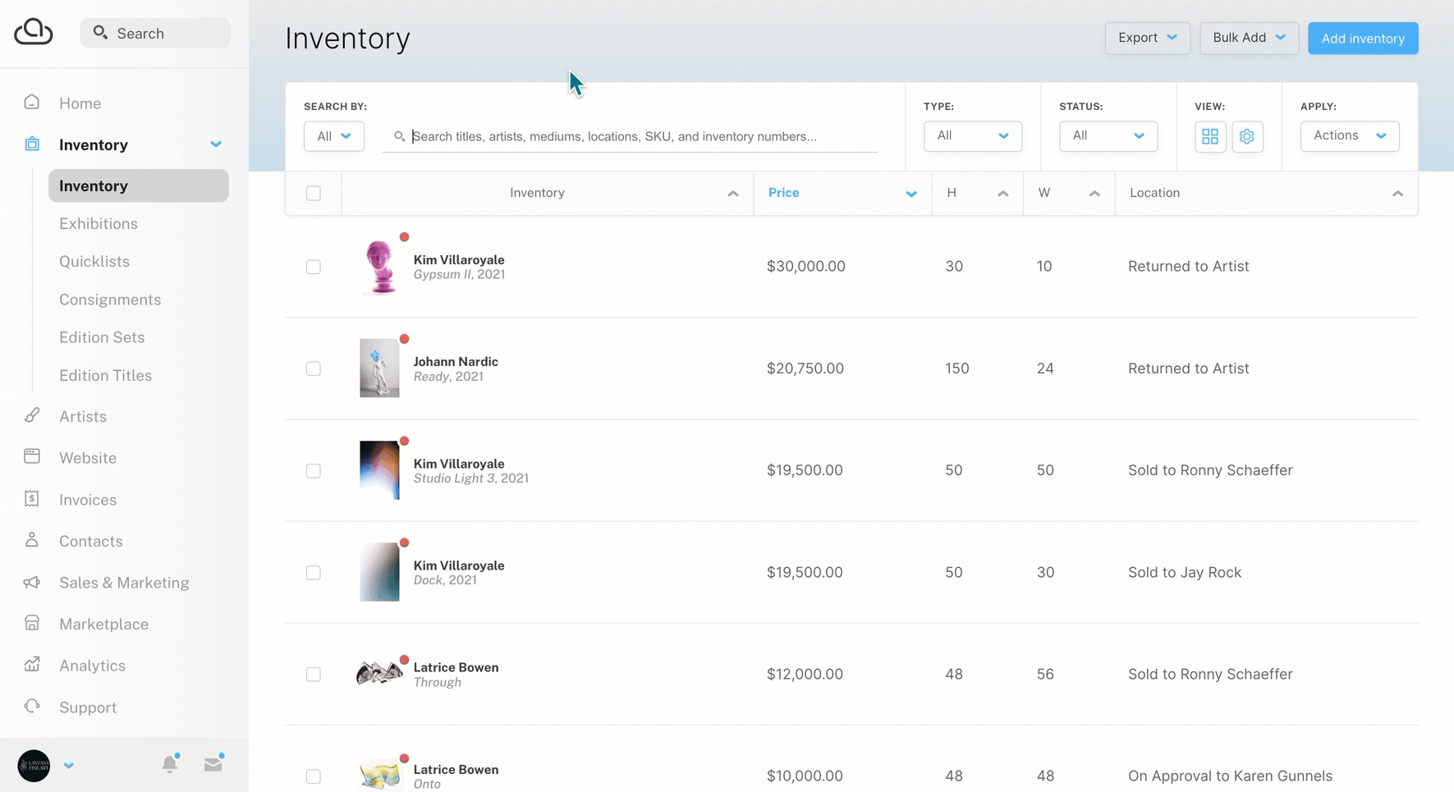The image size is (1454, 792).
Task: Navigate to Exhibitions submenu item
Action: [x=99, y=223]
